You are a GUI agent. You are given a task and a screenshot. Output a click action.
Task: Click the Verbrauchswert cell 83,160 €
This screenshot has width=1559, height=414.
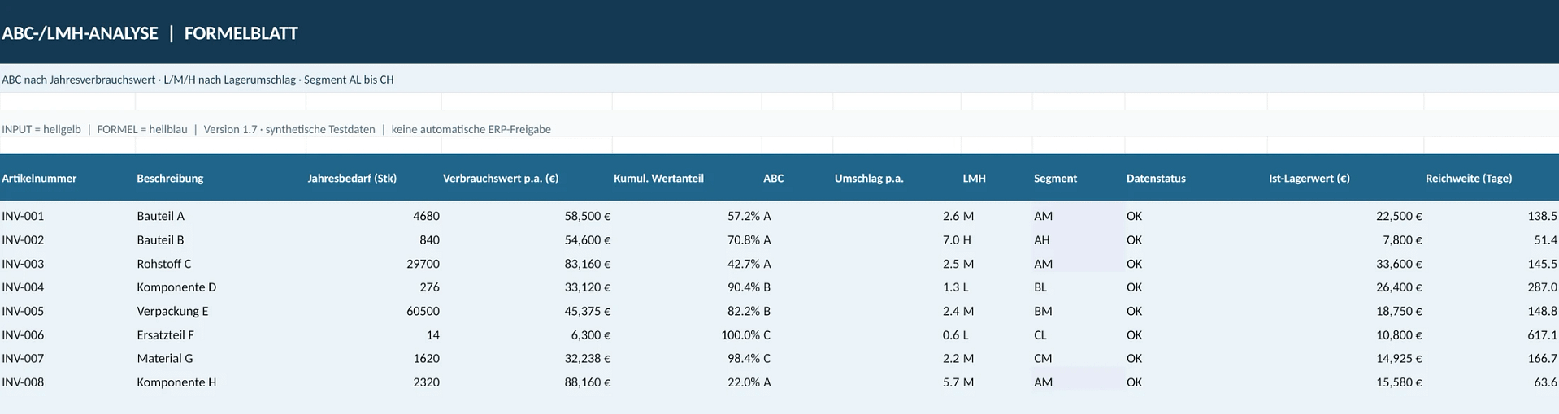coord(527,264)
